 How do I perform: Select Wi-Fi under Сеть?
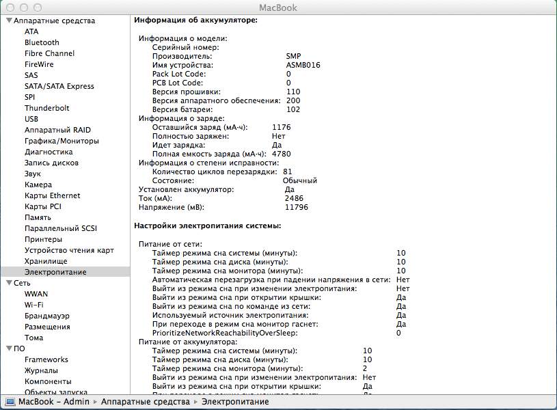pyautogui.click(x=34, y=305)
